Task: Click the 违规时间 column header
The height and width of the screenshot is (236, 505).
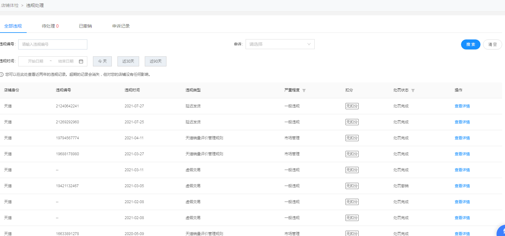Action: click(132, 90)
